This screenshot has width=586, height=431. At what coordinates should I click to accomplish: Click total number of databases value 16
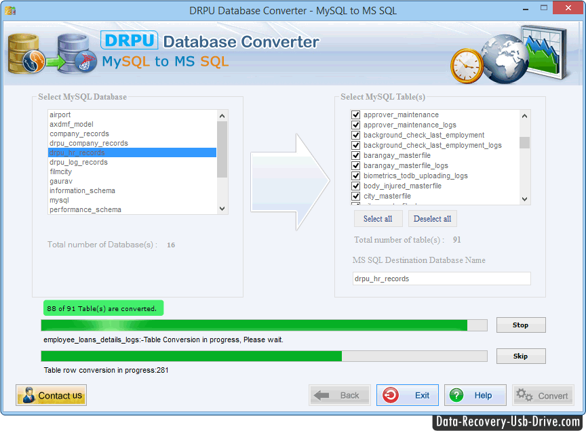[171, 245]
